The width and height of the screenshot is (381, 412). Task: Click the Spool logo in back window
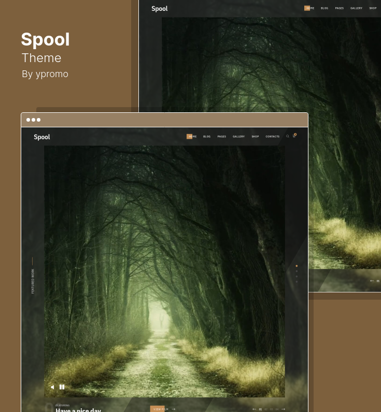tap(160, 9)
